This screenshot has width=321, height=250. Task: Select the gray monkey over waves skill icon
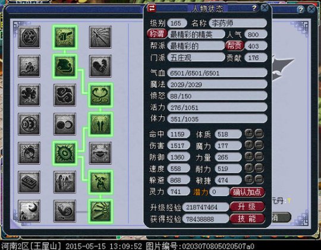(x=29, y=66)
